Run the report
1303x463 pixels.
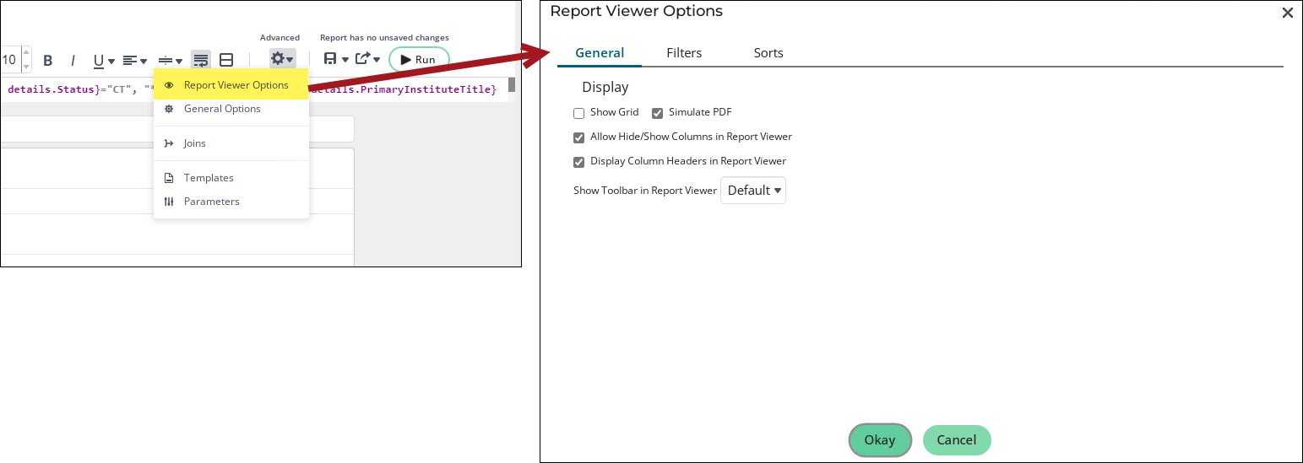click(x=419, y=59)
